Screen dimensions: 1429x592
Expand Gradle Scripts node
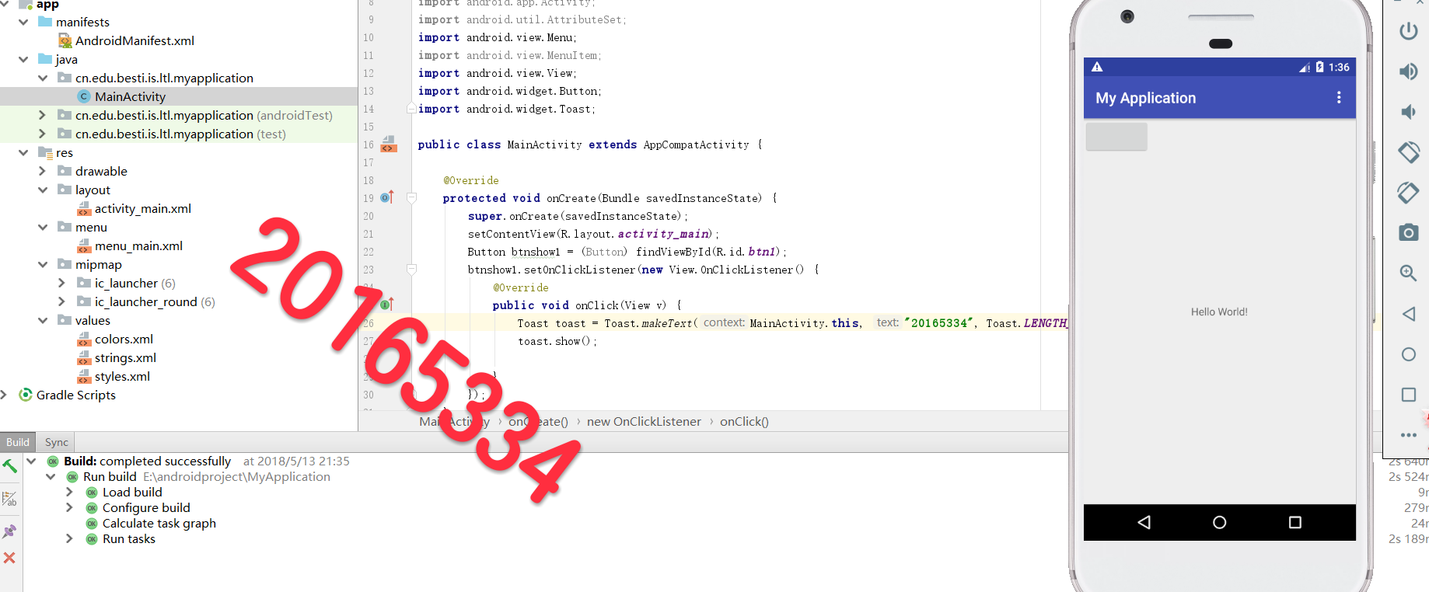(x=4, y=395)
